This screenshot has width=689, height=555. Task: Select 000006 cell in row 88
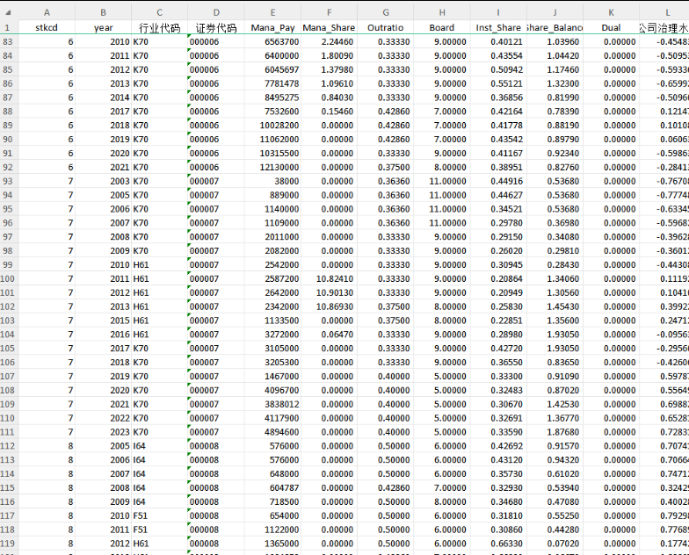tap(216, 112)
